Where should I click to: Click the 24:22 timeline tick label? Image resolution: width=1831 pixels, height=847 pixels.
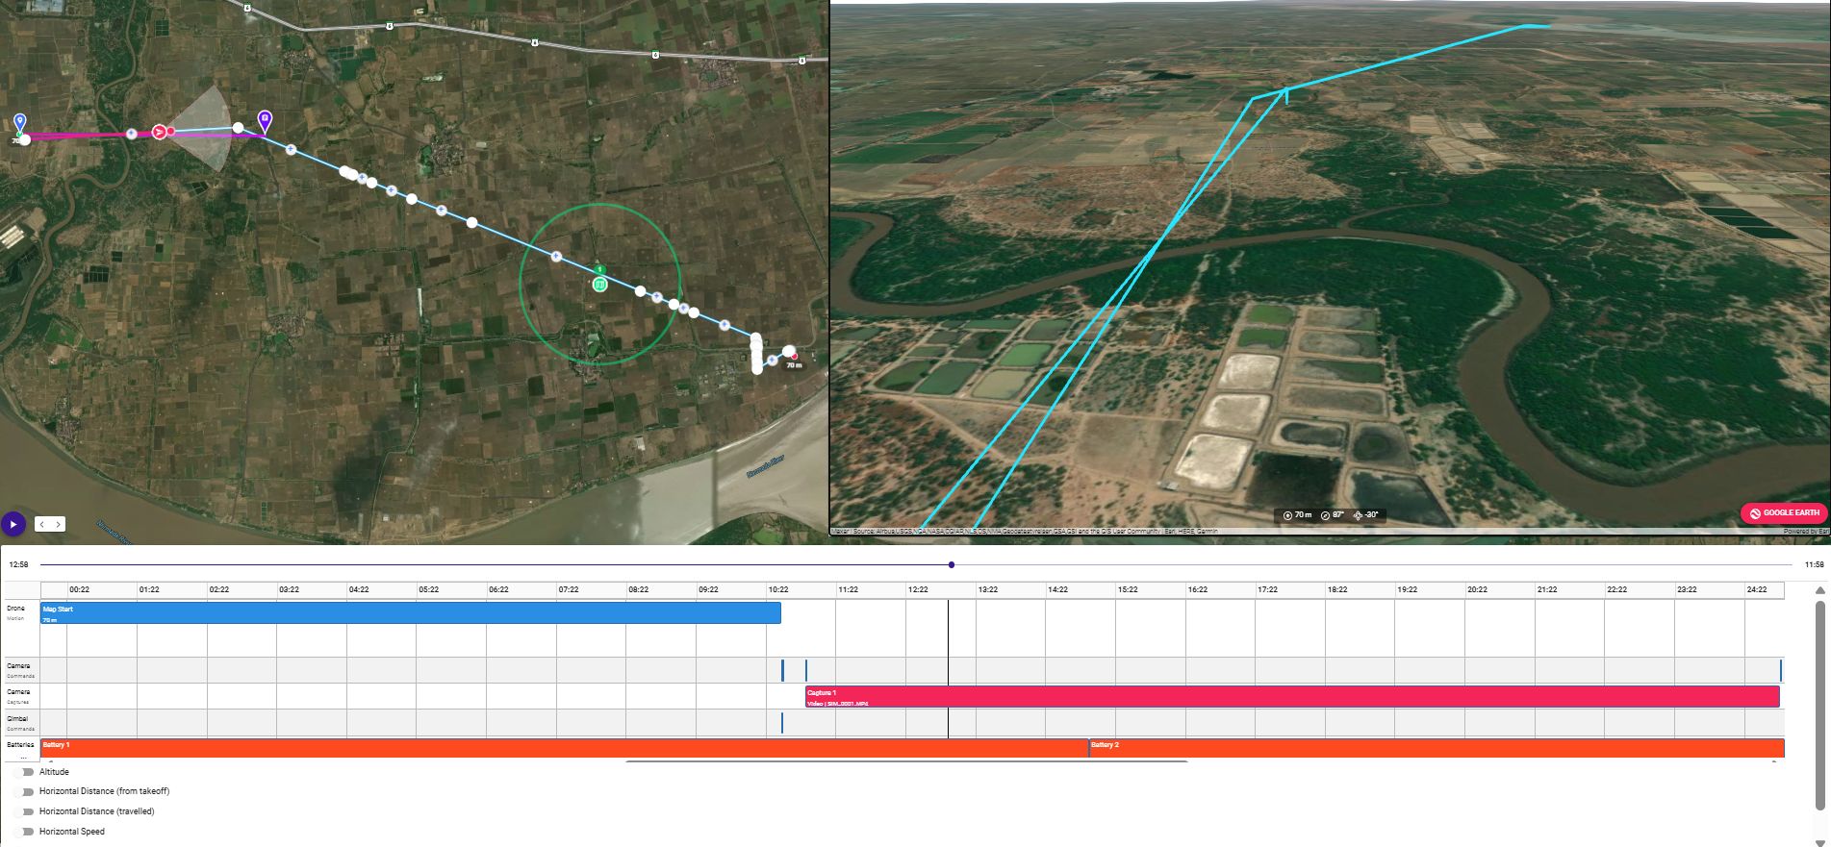[1756, 589]
